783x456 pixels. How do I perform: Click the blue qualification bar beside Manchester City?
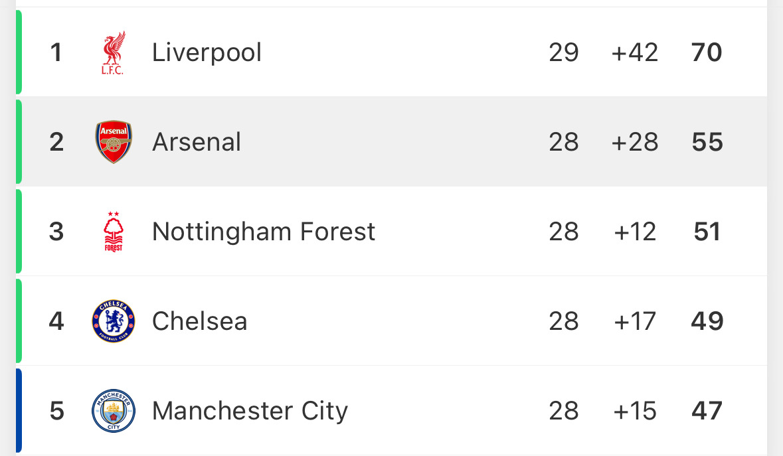pyautogui.click(x=19, y=411)
